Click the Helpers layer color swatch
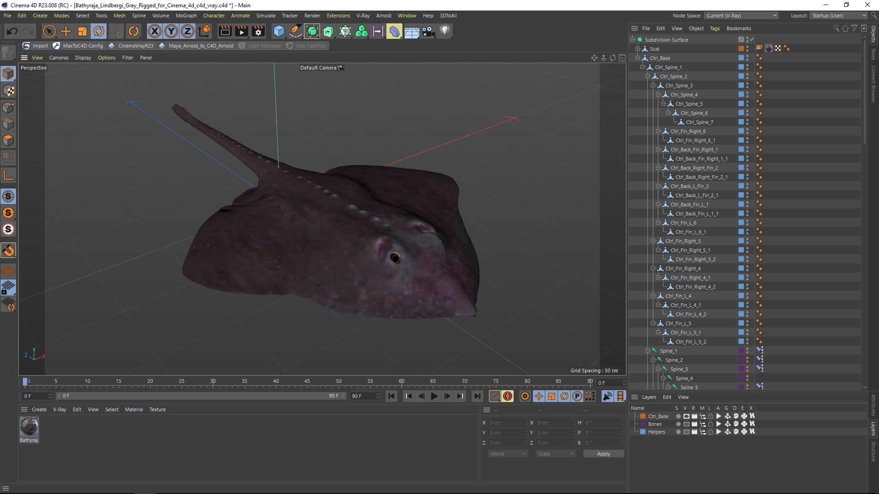 (643, 432)
